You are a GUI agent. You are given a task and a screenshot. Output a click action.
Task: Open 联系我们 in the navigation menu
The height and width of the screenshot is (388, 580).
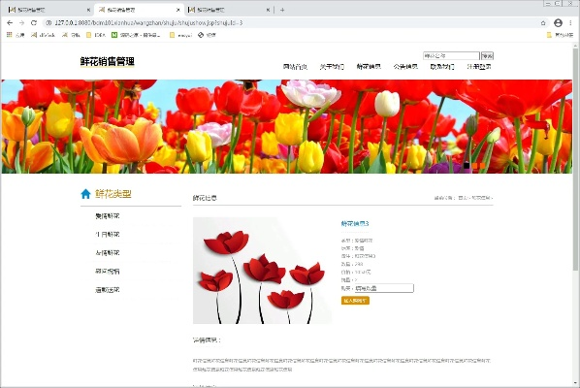[442, 67]
